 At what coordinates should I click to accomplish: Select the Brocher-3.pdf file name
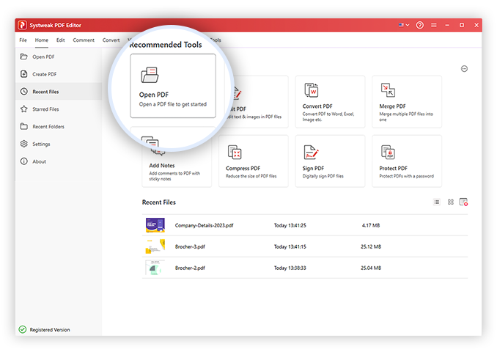pyautogui.click(x=190, y=247)
